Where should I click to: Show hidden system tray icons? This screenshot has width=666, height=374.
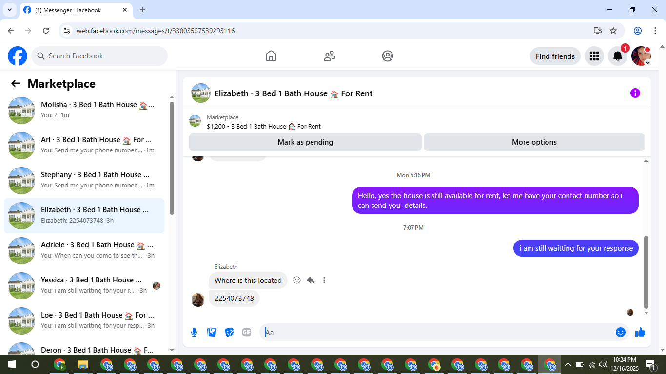[x=568, y=364]
